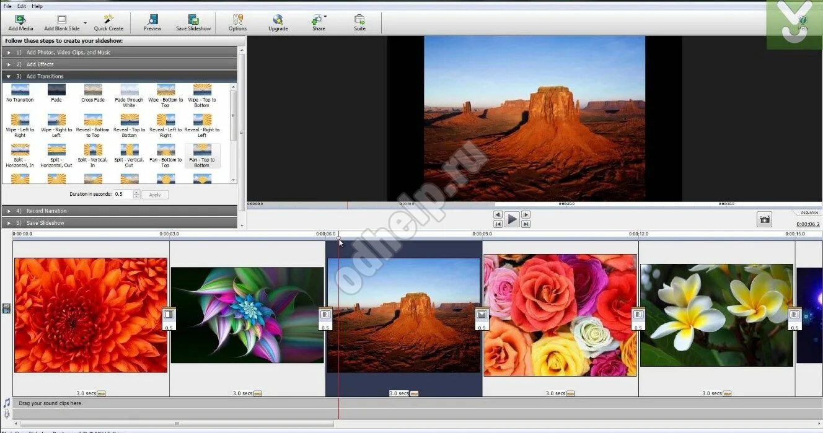Click the Share toolbar icon
The image size is (823, 433).
318,22
